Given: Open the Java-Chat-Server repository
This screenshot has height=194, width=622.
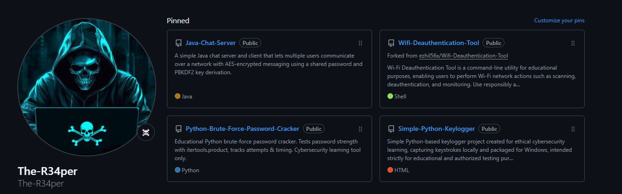Looking at the screenshot, I should point(211,43).
